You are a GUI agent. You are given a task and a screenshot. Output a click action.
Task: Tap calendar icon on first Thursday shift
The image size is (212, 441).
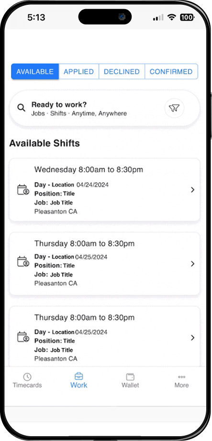pos(23,261)
